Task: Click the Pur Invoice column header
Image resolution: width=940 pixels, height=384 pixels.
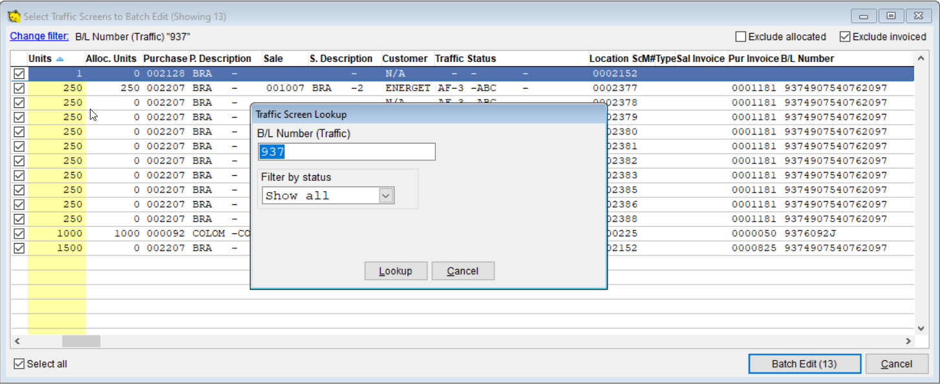Action: [x=754, y=59]
